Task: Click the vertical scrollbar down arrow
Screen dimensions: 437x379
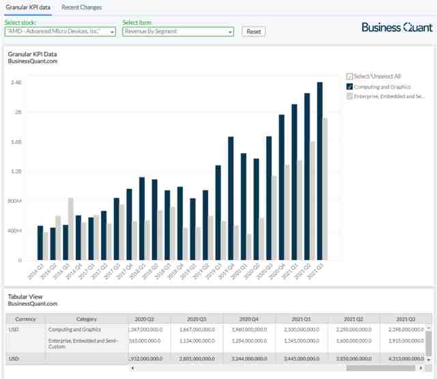Action: tap(429, 360)
